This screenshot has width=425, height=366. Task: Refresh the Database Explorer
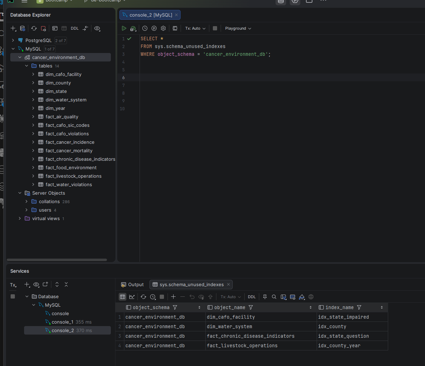tap(34, 28)
